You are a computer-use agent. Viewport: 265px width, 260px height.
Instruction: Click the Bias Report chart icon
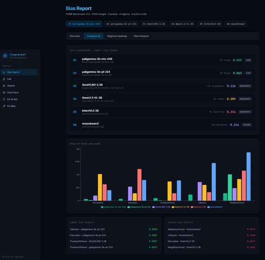[x=4, y=72]
